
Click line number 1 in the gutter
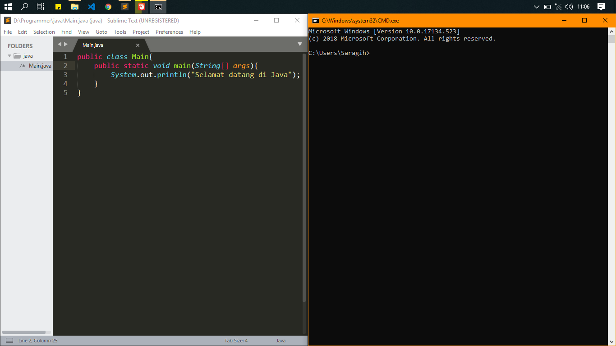click(65, 57)
